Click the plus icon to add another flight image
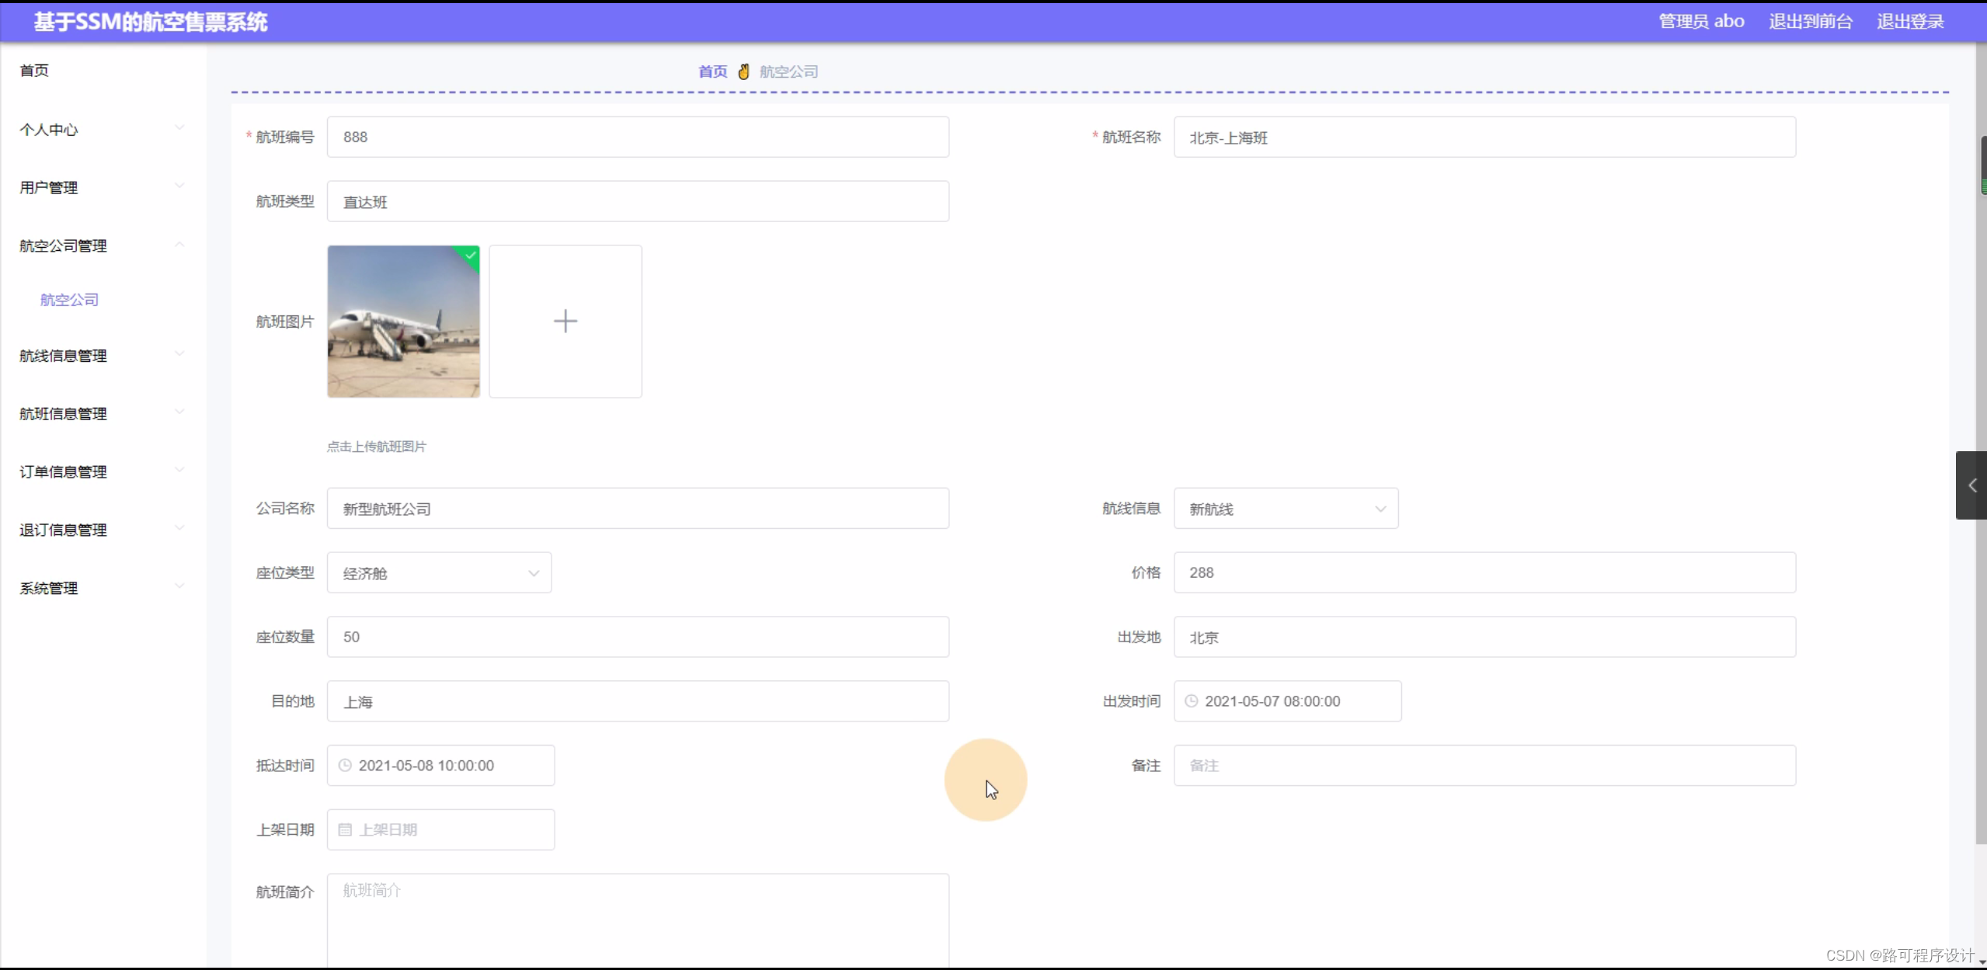 click(565, 321)
